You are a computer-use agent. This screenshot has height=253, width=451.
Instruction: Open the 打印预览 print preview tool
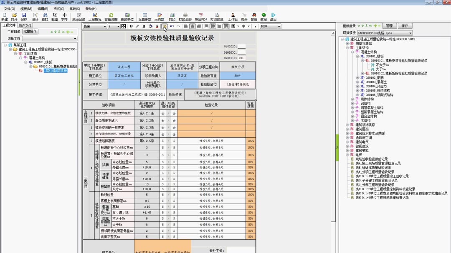(218, 16)
